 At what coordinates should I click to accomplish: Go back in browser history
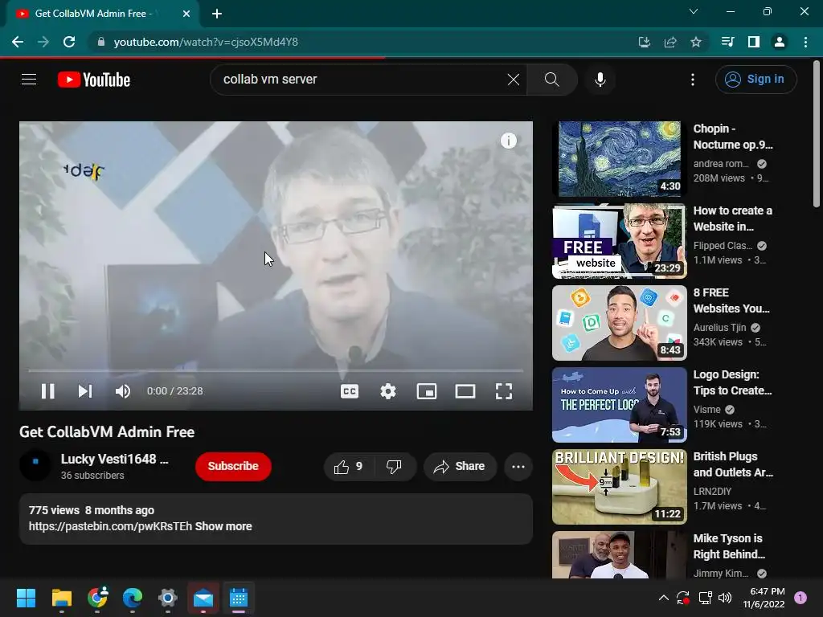(18, 42)
